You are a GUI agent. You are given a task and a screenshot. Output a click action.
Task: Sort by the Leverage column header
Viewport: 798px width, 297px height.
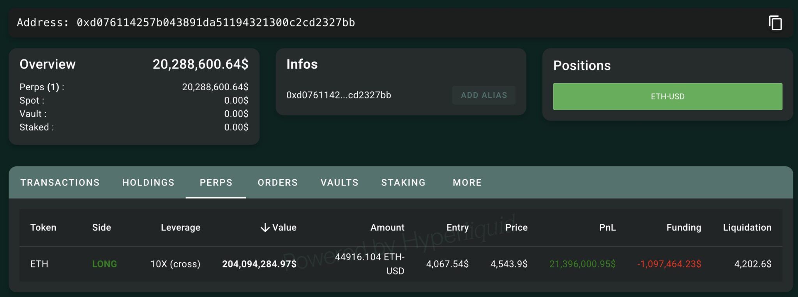coord(180,228)
